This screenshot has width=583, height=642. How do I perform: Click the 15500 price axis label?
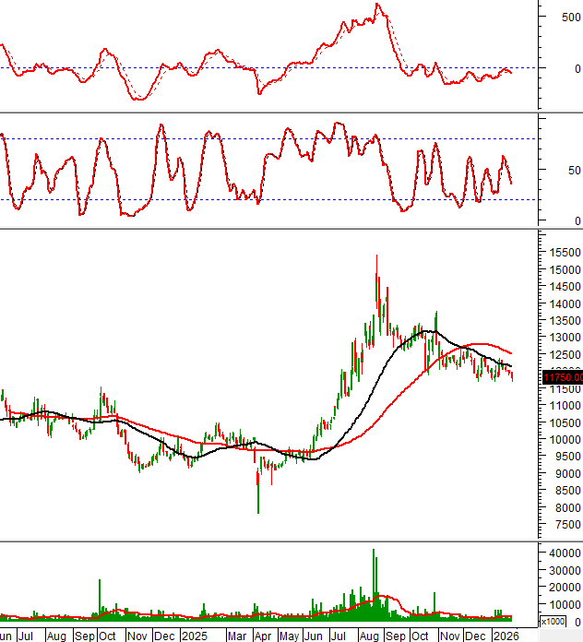click(562, 252)
